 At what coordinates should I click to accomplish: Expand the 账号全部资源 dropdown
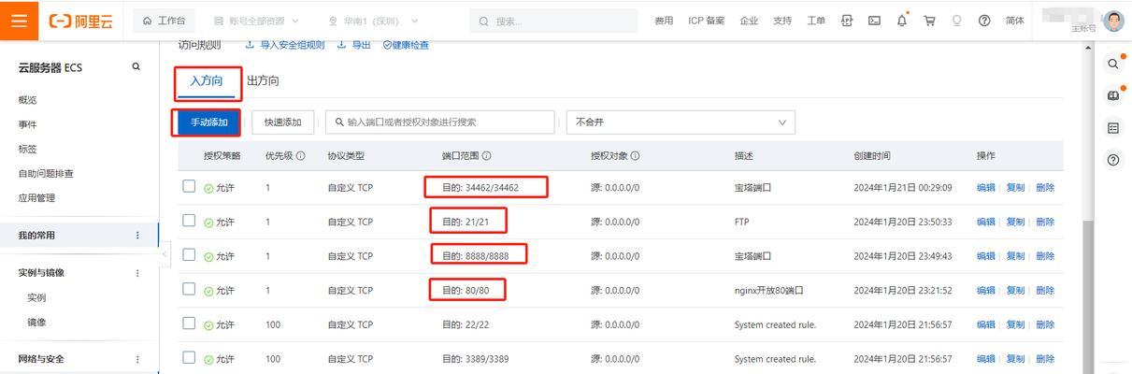pos(257,21)
